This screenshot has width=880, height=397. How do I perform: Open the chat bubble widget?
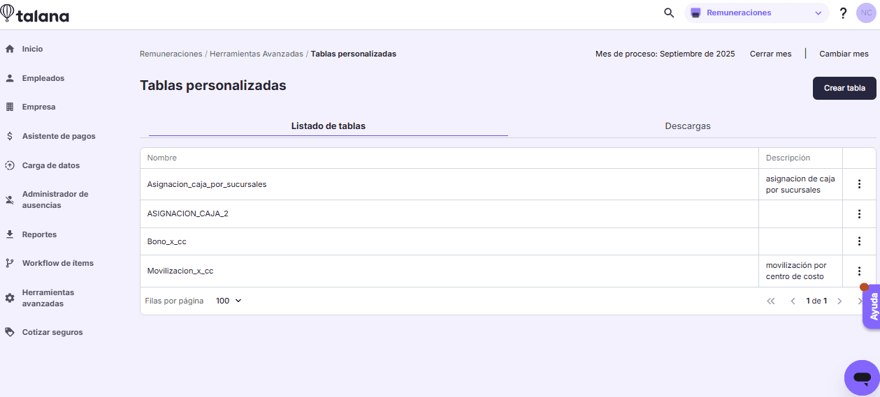(x=861, y=378)
